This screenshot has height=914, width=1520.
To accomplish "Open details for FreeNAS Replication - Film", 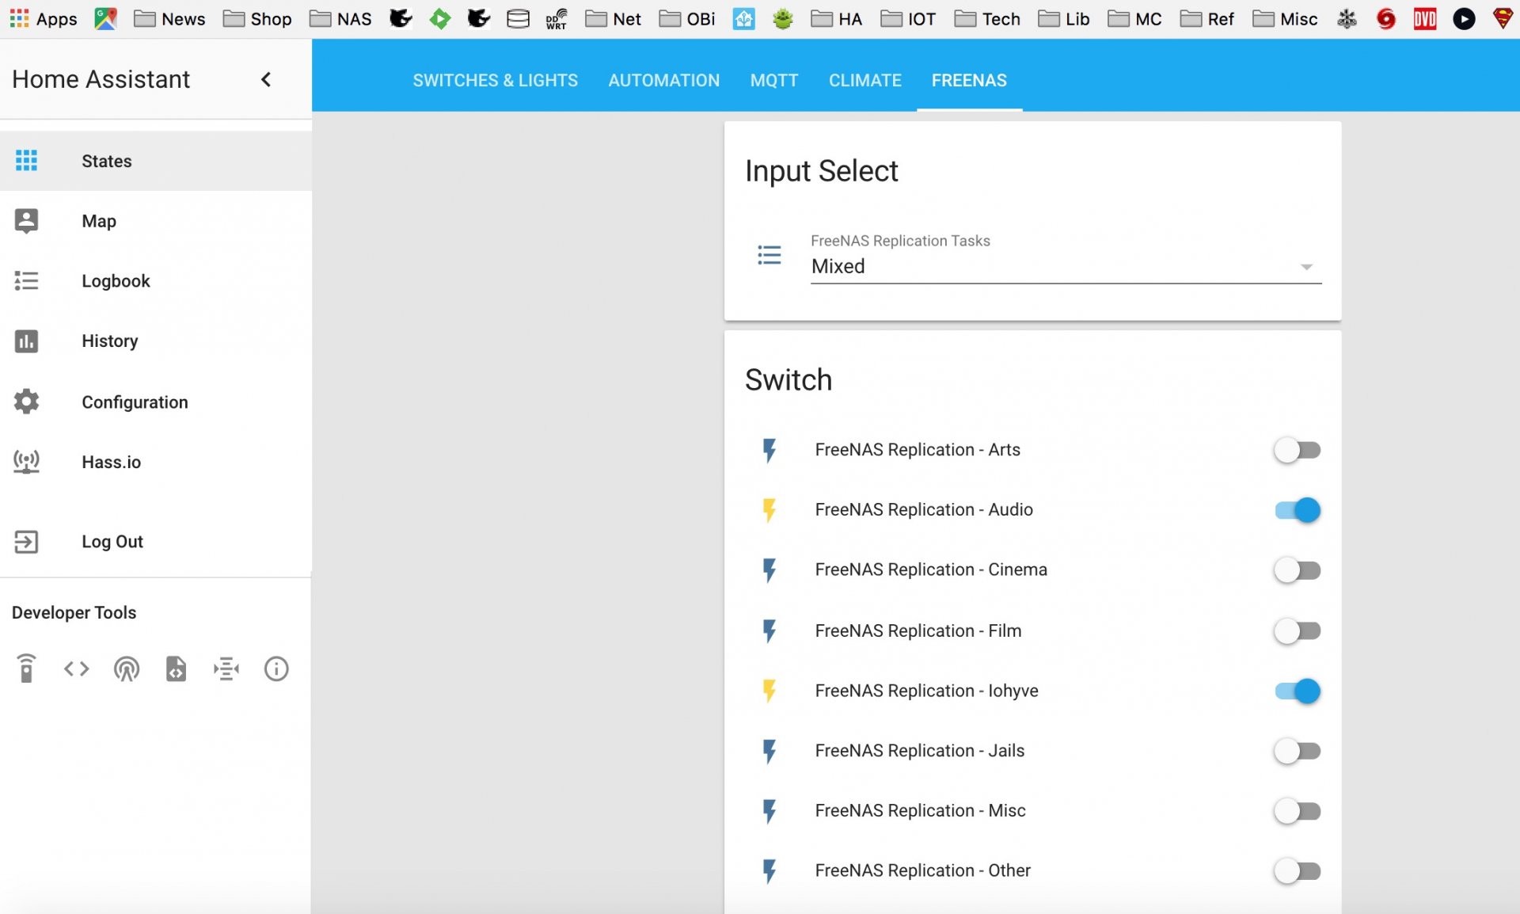I will (918, 630).
